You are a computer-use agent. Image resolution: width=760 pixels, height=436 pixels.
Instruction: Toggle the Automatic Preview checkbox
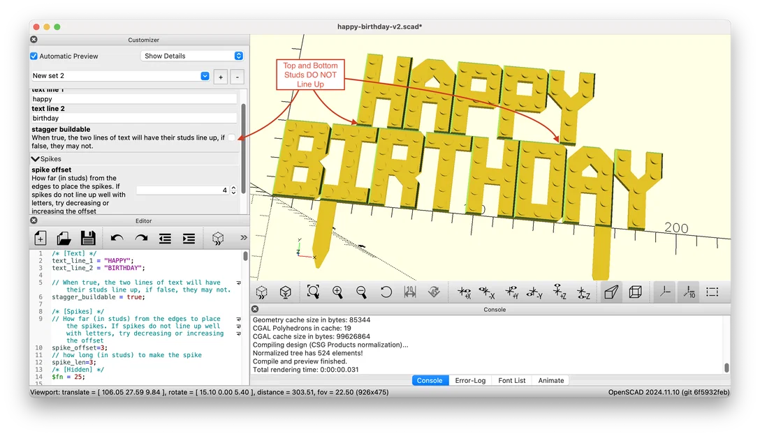tap(34, 56)
